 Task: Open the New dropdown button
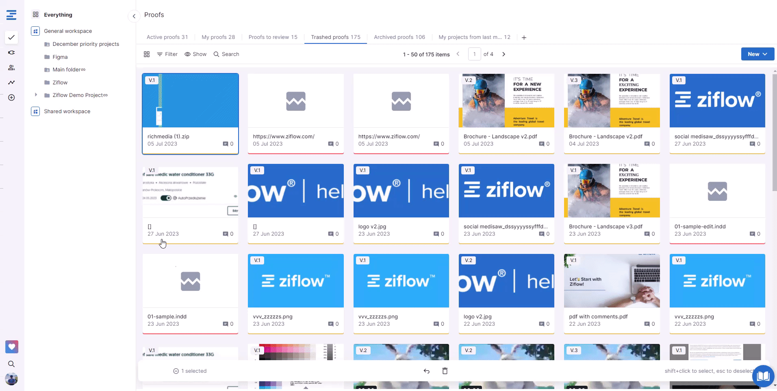757,54
